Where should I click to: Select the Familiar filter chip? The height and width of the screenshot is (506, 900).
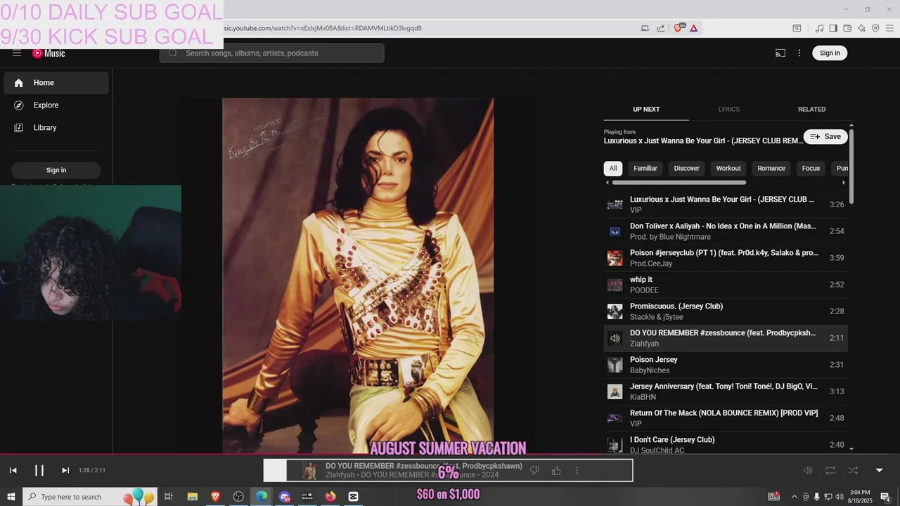pos(645,169)
